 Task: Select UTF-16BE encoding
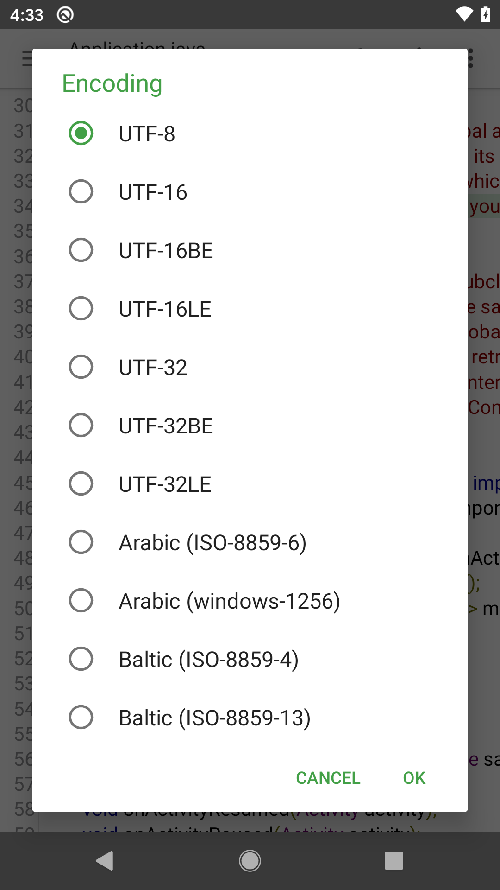click(x=81, y=250)
